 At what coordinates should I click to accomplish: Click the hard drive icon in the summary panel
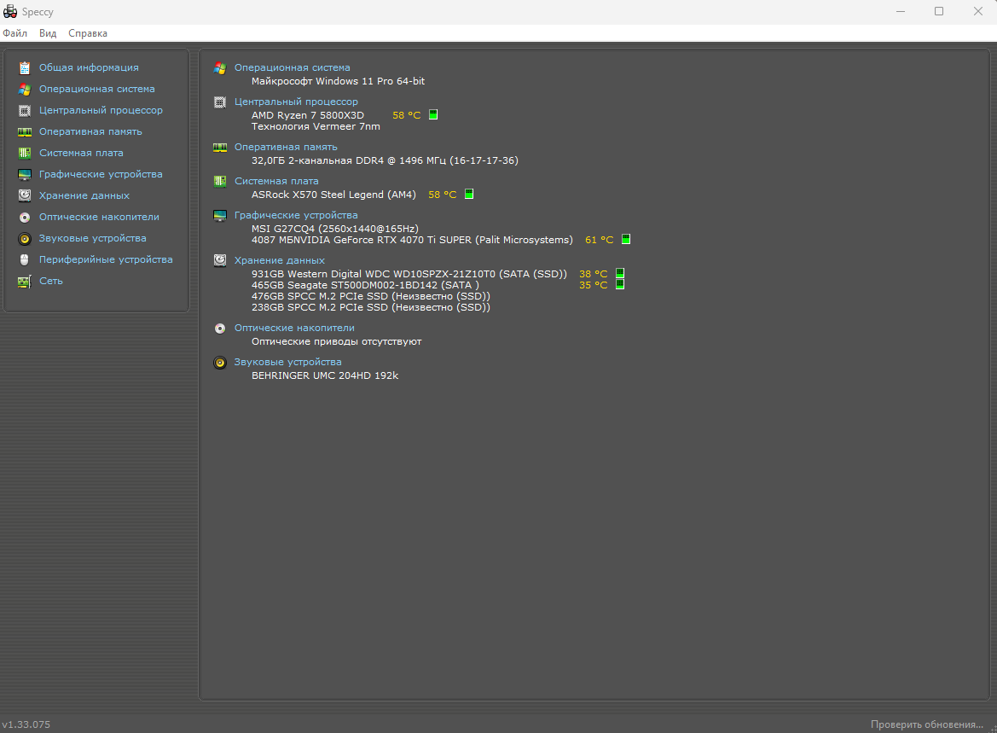(220, 260)
